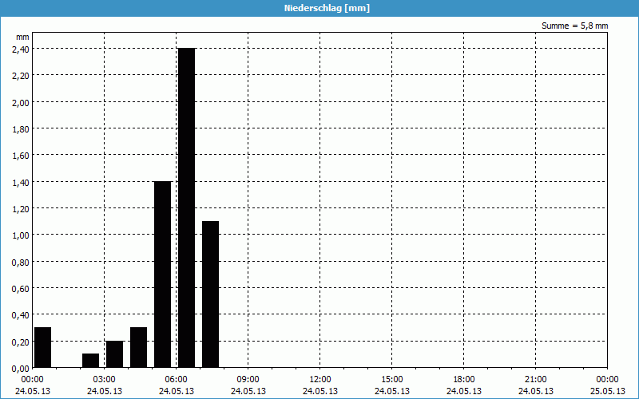Viewport: 639px width, 399px height.
Task: Click the 'Summe = 5,8 mm' label
Action: [x=574, y=26]
